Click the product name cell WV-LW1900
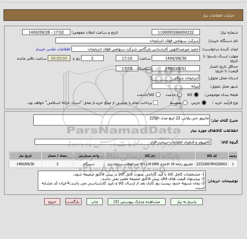 point(150,164)
